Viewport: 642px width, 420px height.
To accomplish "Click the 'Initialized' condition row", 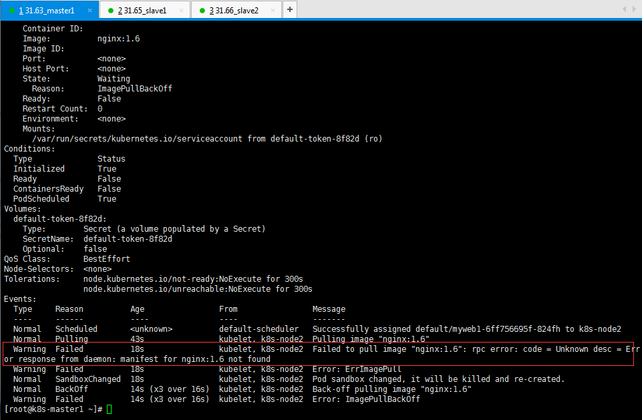I will click(x=65, y=169).
